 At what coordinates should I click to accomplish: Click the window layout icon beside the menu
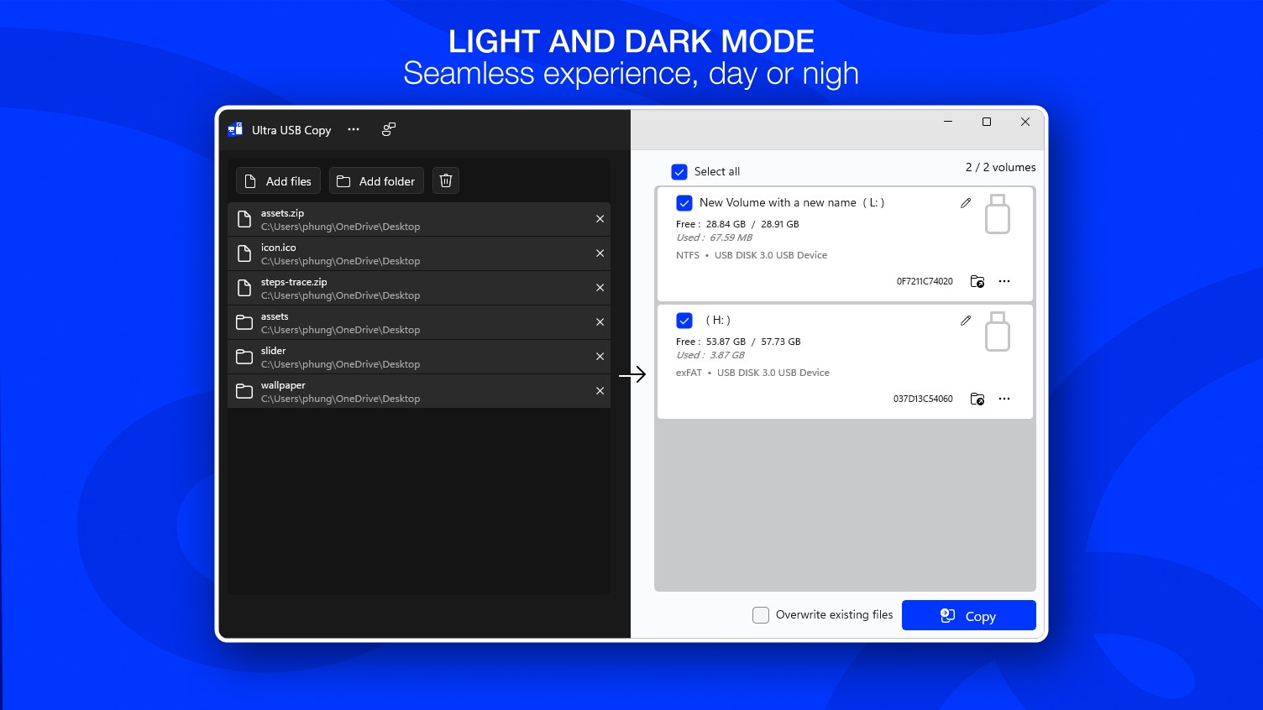coord(389,129)
